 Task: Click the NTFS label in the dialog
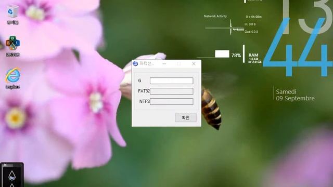click(145, 101)
